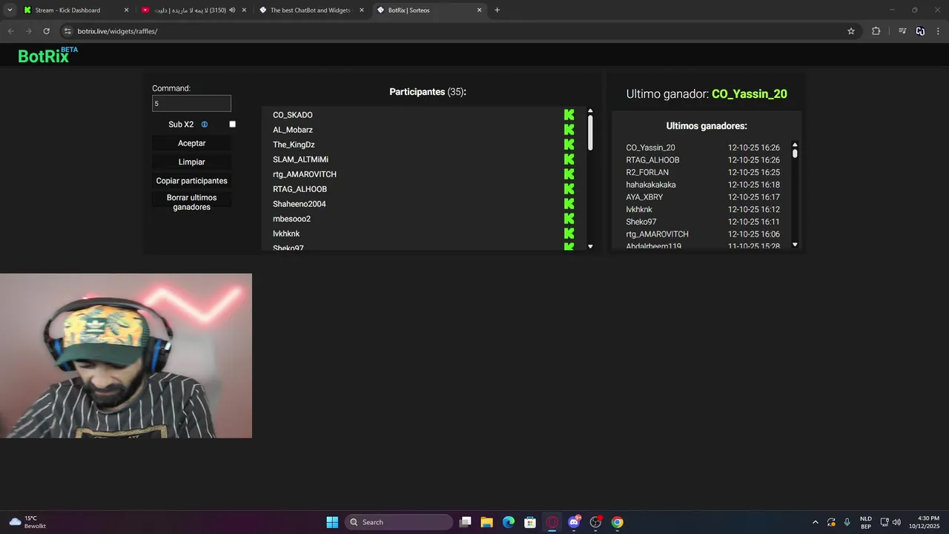Open Discord from the taskbar
This screenshot has width=949, height=534.
tap(574, 522)
